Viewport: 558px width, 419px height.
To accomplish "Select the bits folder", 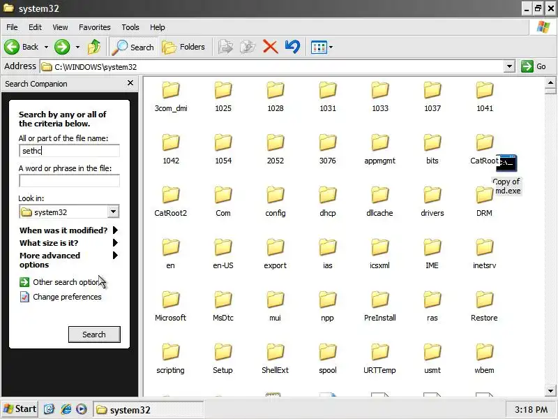I will [x=432, y=149].
